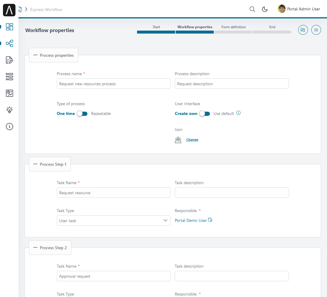Open the list view sidebar icon
Image resolution: width=327 pixels, height=297 pixels.
pos(10,77)
